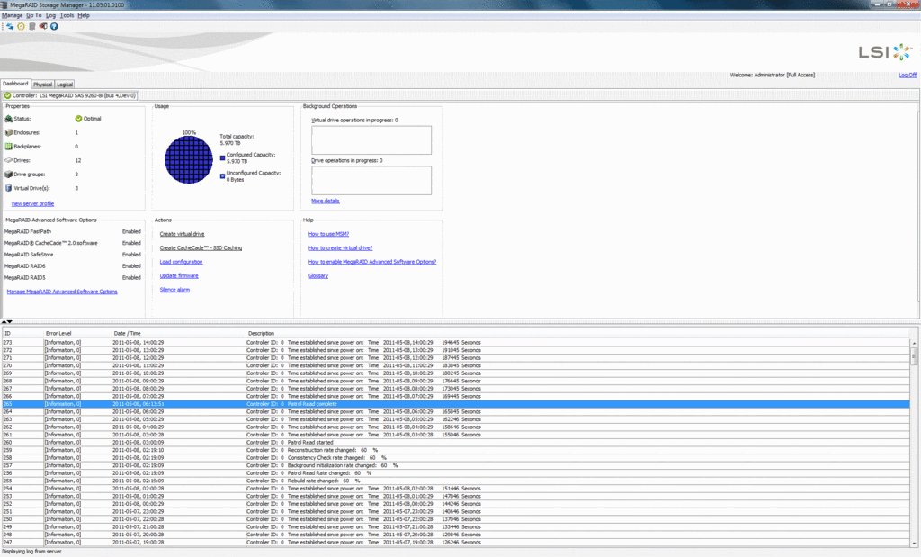Click the MegaRAID app icon in title bar
921x557 pixels.
(4, 4)
